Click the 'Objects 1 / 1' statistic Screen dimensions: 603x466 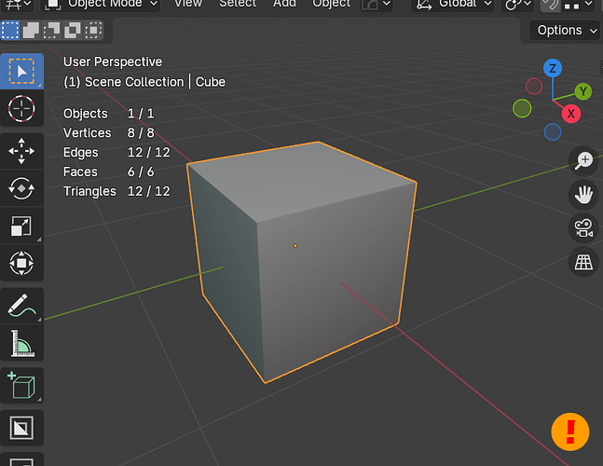click(108, 114)
